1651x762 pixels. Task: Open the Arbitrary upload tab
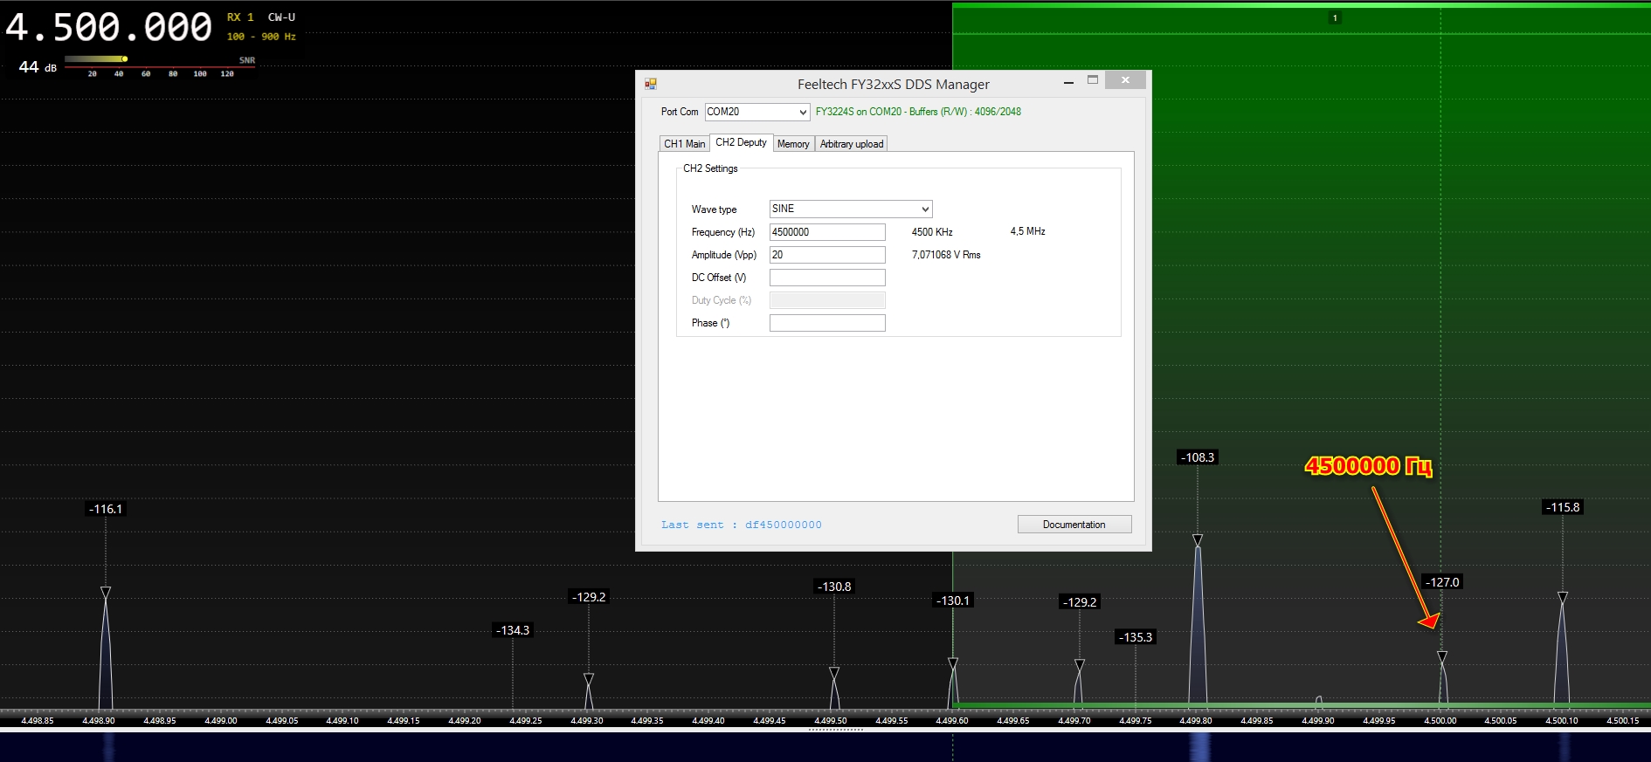[x=852, y=144]
